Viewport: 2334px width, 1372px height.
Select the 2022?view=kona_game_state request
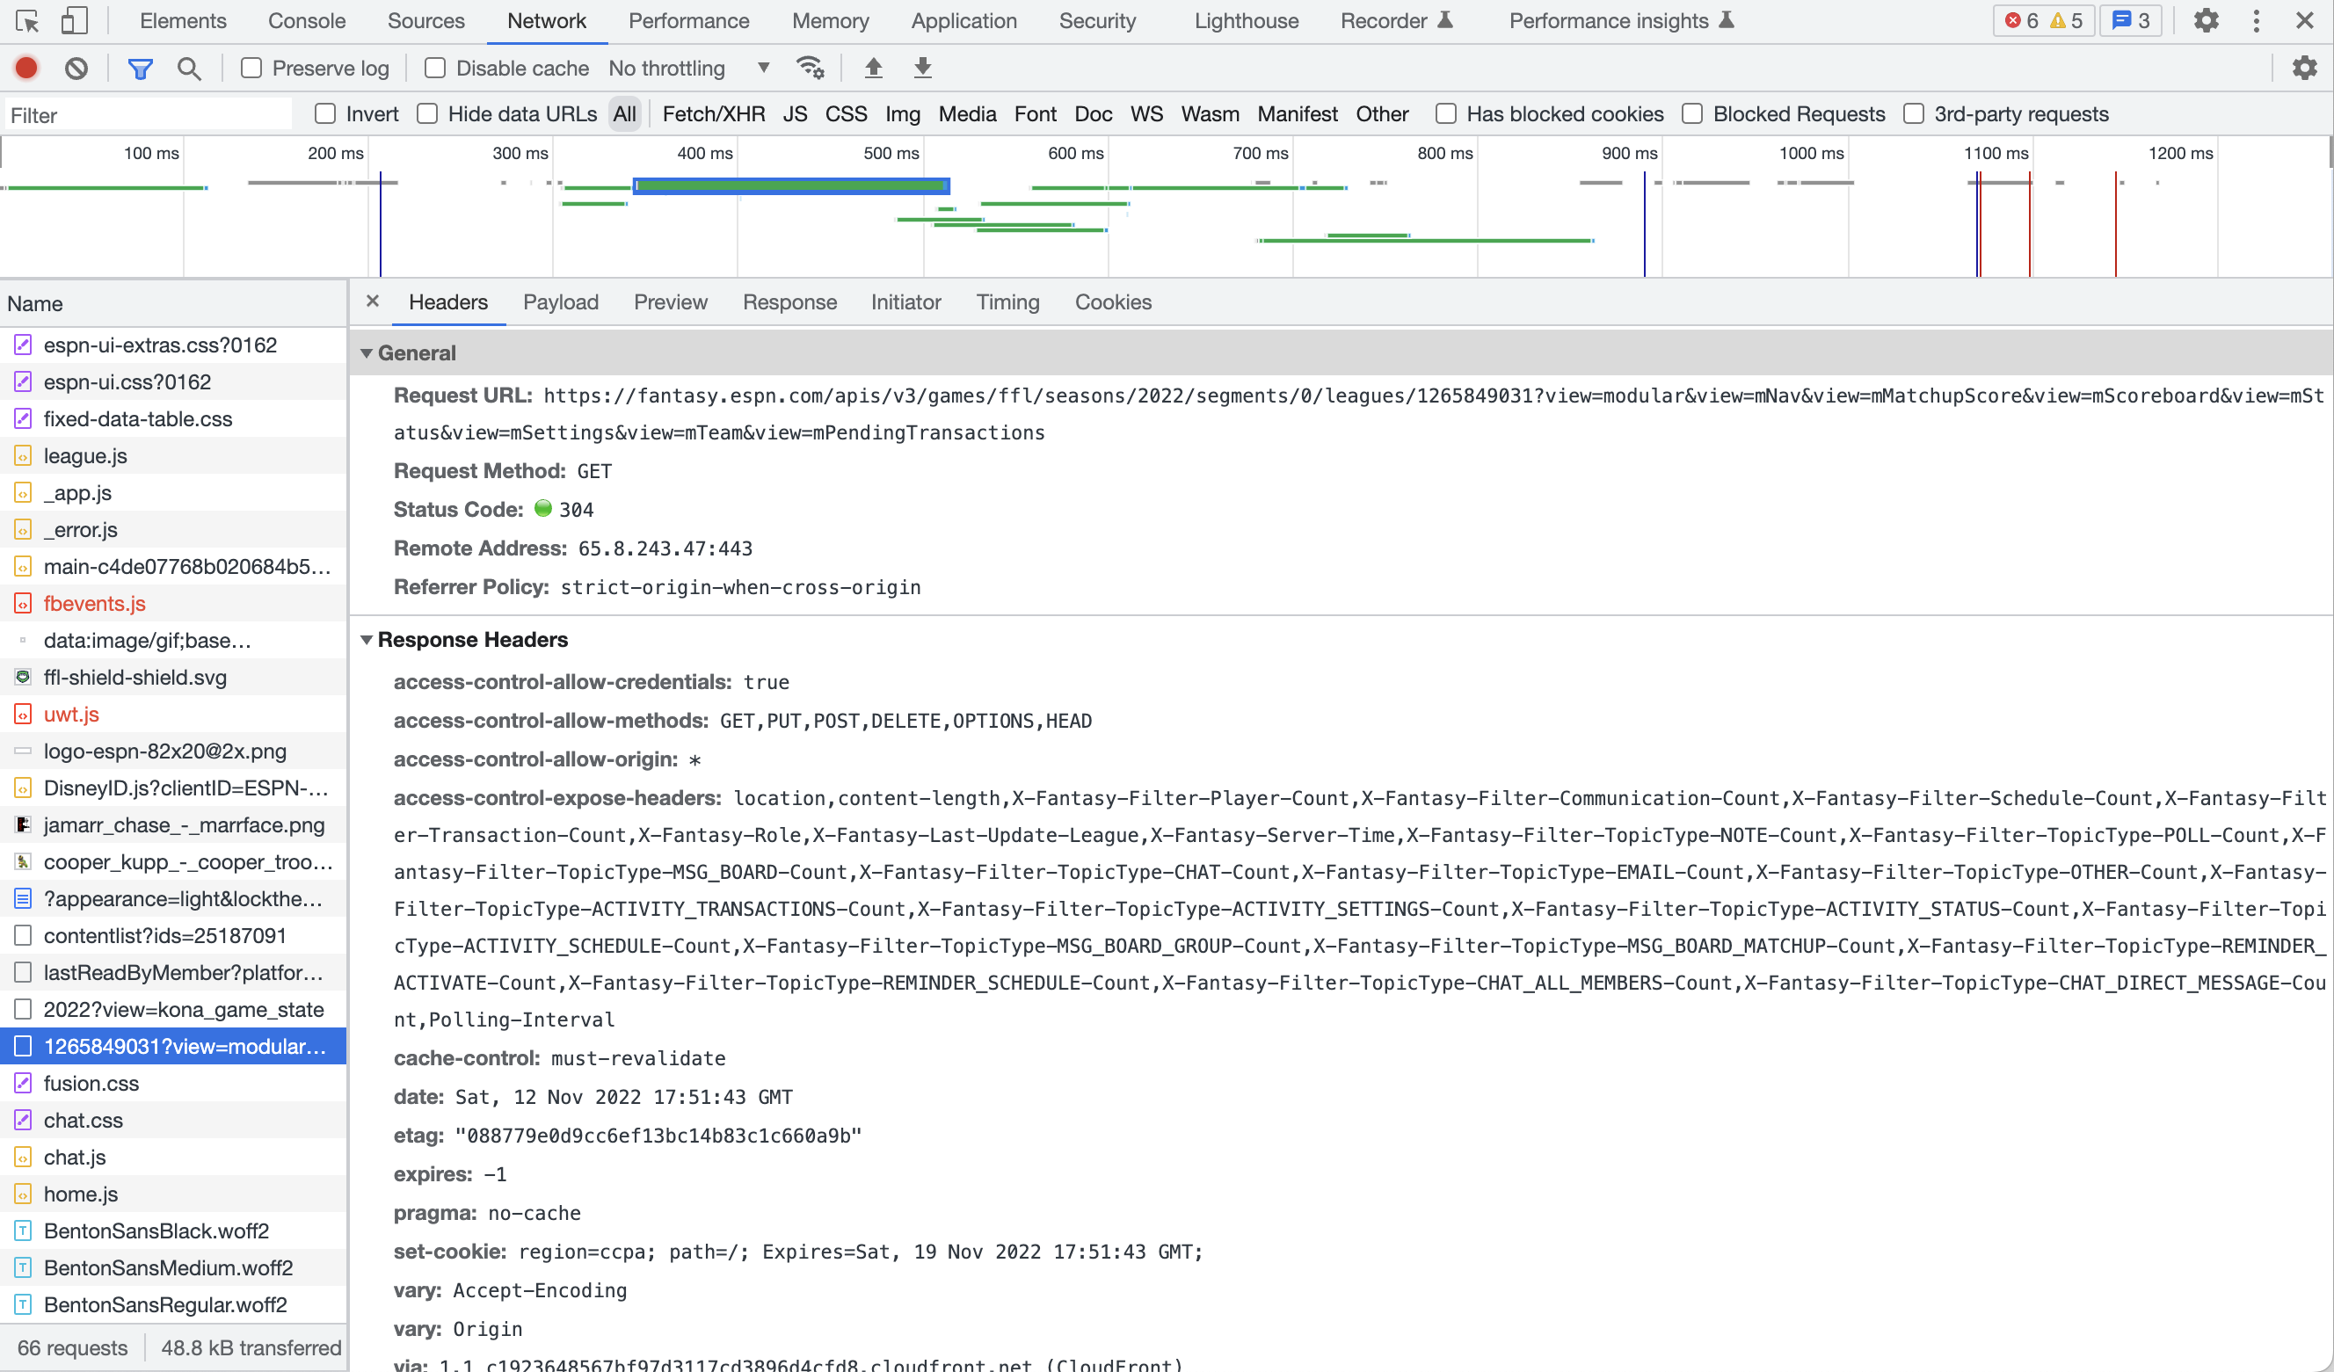point(173,1009)
